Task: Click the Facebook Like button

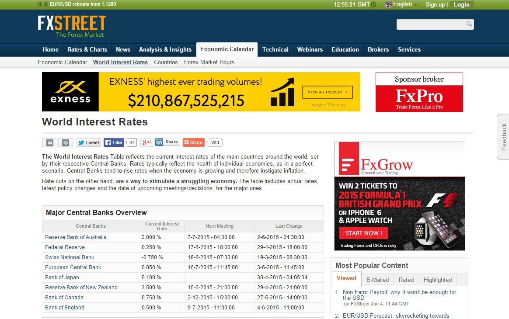Action: 114,142
